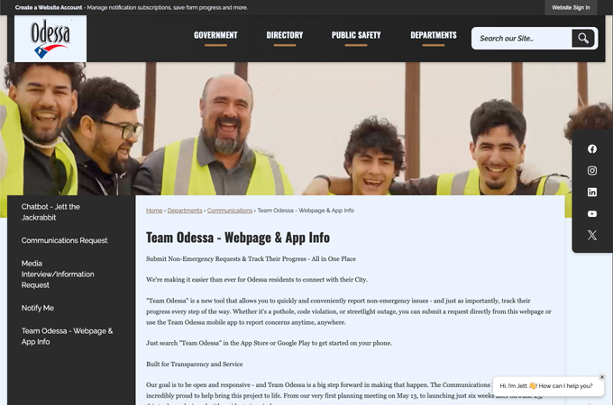Click Create a Website Account link
This screenshot has height=405, width=613.
[x=49, y=7]
